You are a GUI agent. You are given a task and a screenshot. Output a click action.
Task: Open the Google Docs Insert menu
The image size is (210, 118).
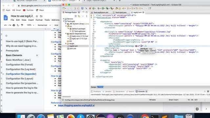tap(31, 20)
